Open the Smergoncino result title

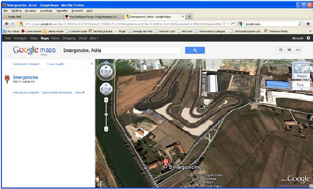click(x=25, y=77)
